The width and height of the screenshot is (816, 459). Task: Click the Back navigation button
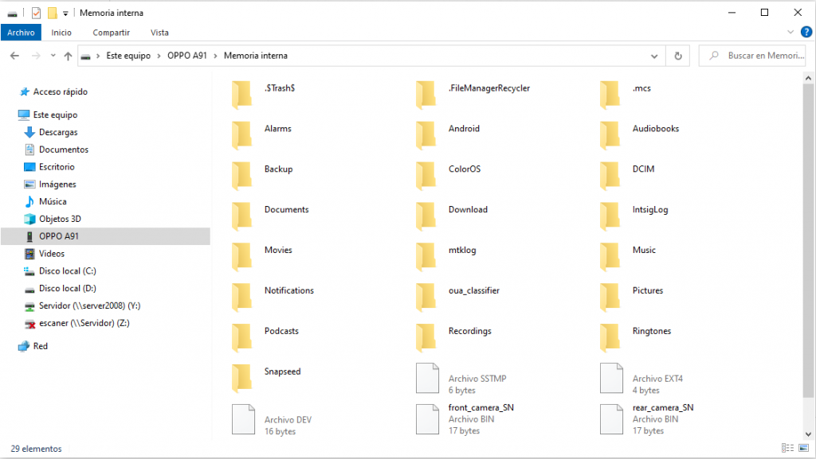tap(15, 56)
